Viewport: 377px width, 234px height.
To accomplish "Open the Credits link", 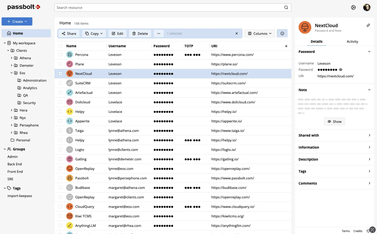I will tap(358, 231).
